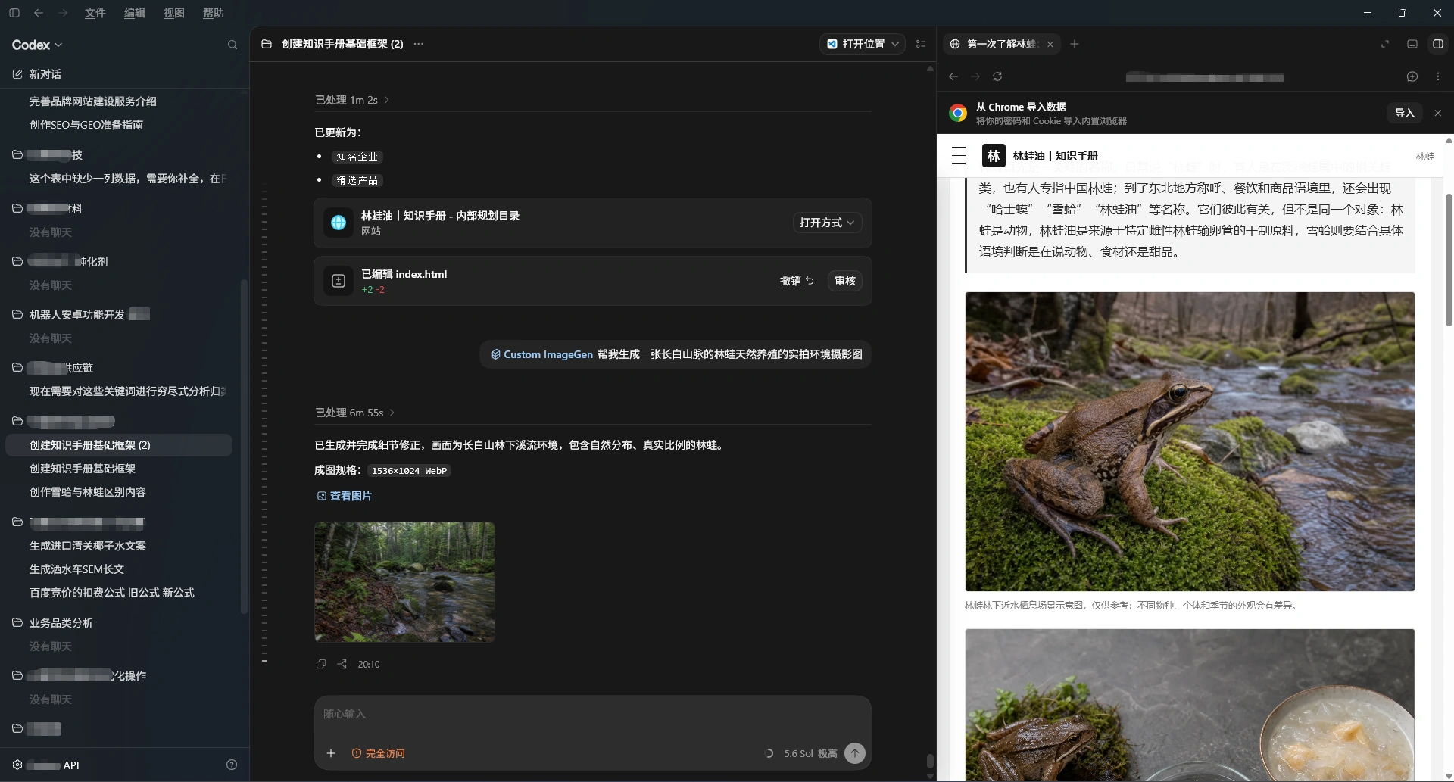Toggle the task list view icon
The image size is (1454, 782).
tap(921, 44)
